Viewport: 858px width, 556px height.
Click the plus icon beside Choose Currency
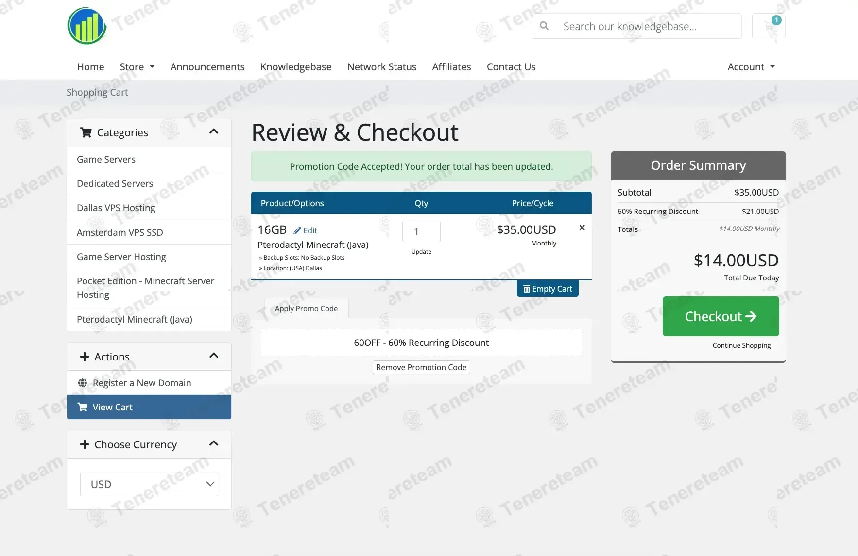[x=85, y=444]
